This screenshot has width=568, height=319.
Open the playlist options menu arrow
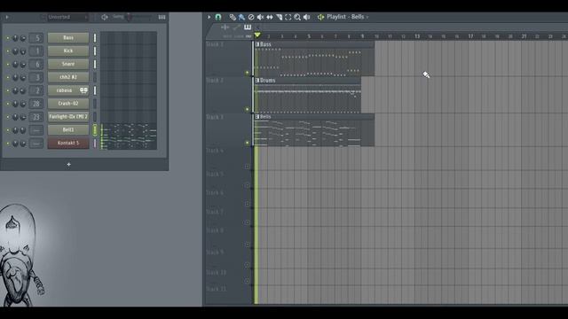point(209,17)
